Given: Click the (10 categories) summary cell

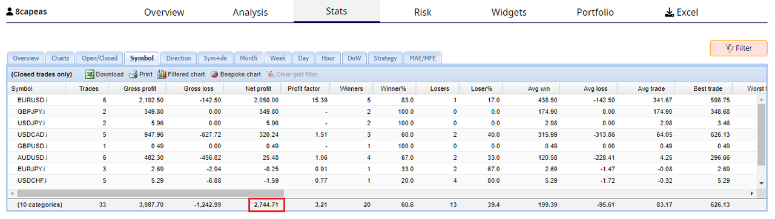Looking at the screenshot, I should [39, 205].
